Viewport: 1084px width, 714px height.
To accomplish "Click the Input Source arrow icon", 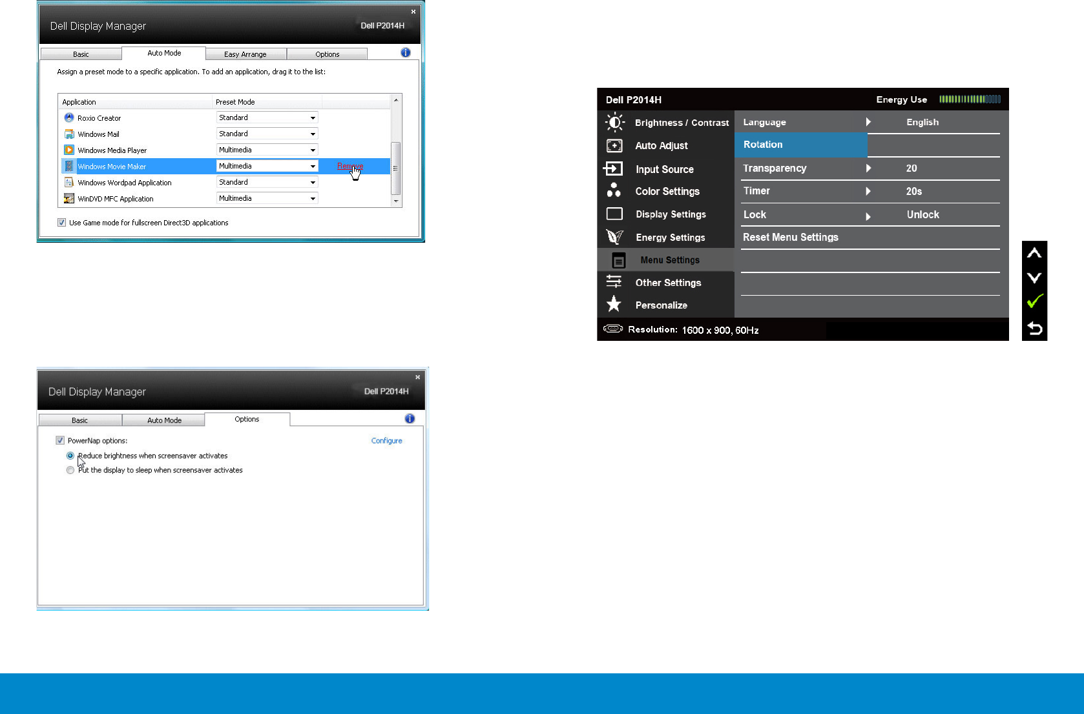I will [x=613, y=168].
